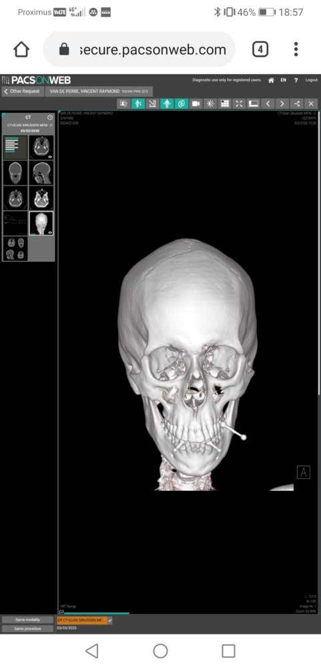Click the fullscreen expand arrows icon
321x668 pixels.
(x=239, y=104)
